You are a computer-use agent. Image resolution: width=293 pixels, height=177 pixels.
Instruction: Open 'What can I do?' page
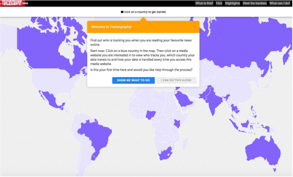pos(280,3)
